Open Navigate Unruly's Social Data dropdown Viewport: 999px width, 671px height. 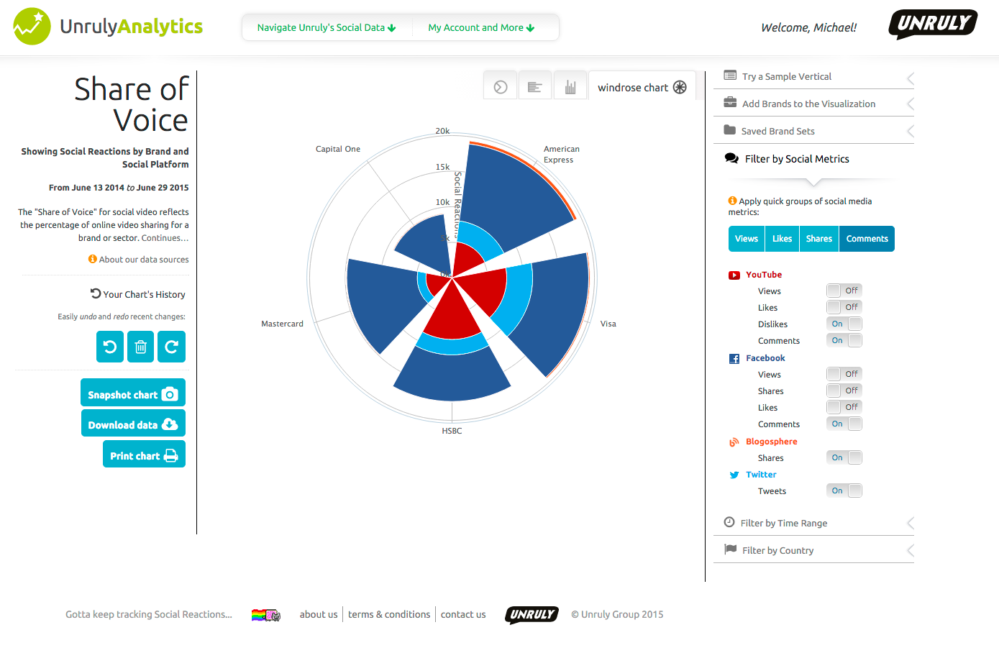pyautogui.click(x=327, y=27)
